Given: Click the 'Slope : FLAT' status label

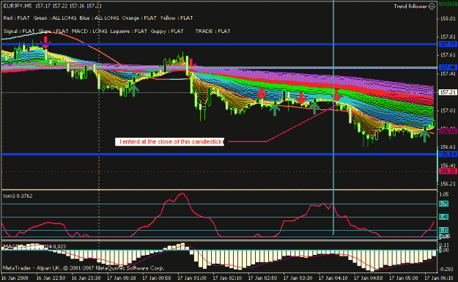Looking at the screenshot, I should click(x=53, y=31).
